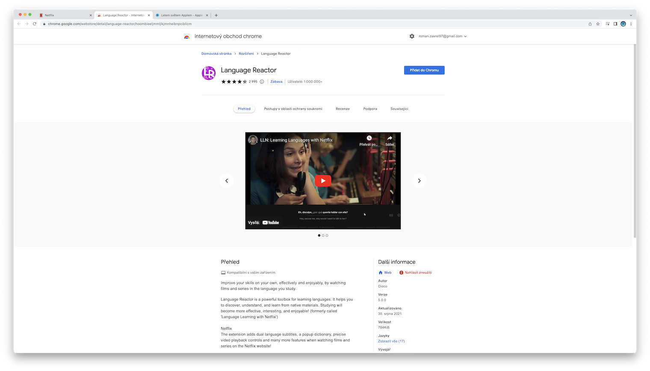This screenshot has width=650, height=371.
Task: Switch to the Recenze tab
Action: coord(343,108)
